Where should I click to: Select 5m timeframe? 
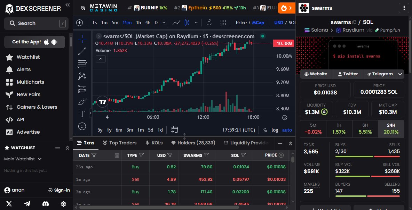[x=115, y=23]
